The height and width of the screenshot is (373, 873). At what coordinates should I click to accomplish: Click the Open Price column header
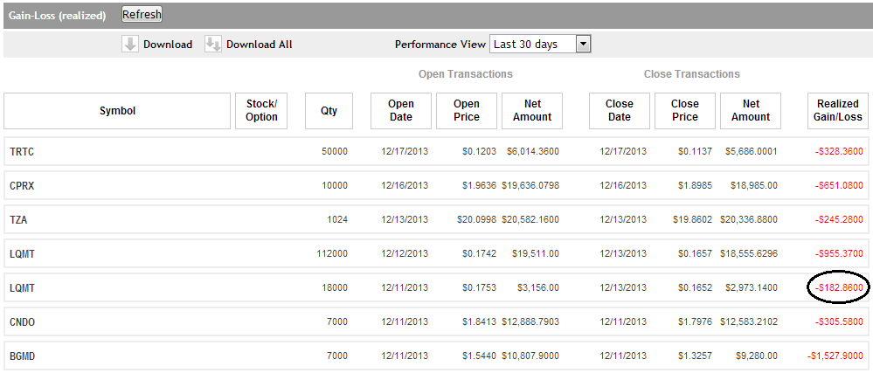(x=467, y=111)
